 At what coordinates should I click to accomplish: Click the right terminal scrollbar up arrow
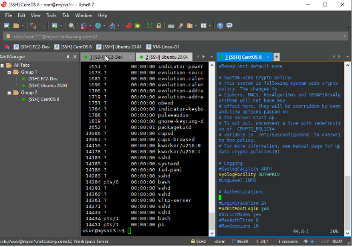[348, 66]
